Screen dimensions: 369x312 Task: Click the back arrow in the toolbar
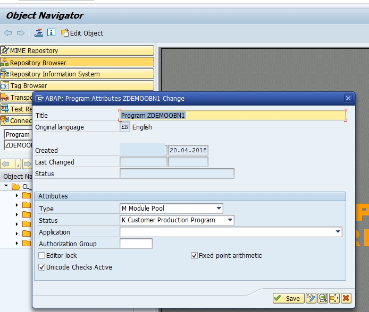click(x=8, y=33)
